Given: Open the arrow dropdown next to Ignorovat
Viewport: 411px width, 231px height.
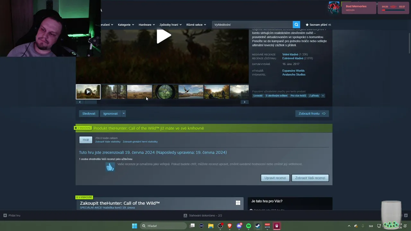Looking at the screenshot, I should 124,114.
